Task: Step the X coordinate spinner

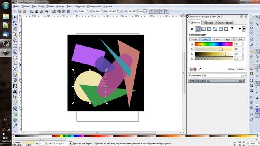Action: coord(87,11)
